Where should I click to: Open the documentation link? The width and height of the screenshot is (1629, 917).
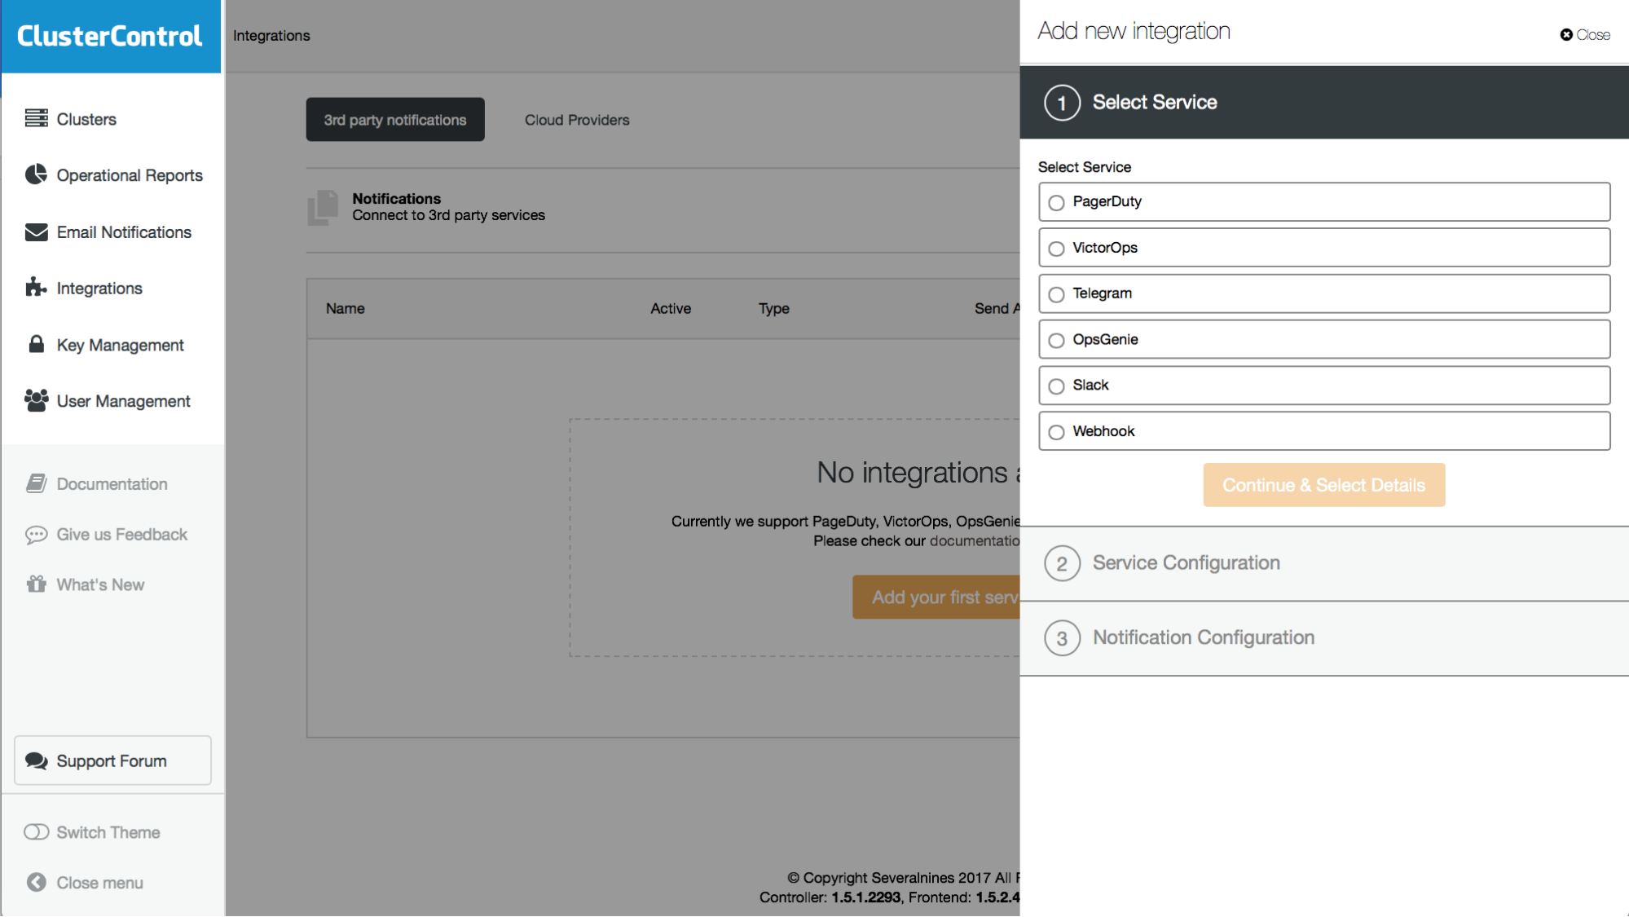[975, 540]
